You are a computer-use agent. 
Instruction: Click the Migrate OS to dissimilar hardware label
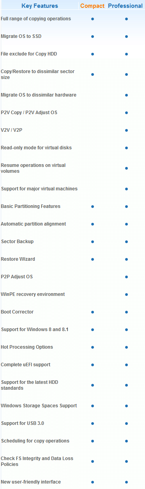(39, 95)
